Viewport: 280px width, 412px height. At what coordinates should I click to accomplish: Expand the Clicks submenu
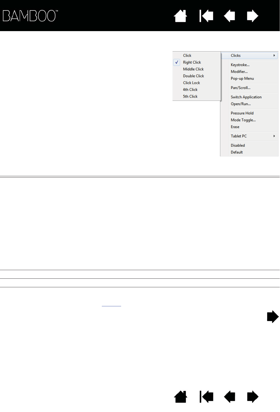coord(249,56)
